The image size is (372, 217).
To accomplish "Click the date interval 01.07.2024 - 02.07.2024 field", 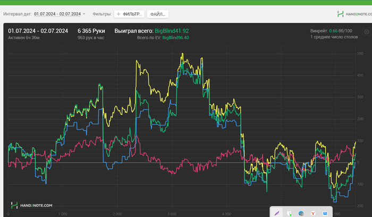I will [x=57, y=14].
